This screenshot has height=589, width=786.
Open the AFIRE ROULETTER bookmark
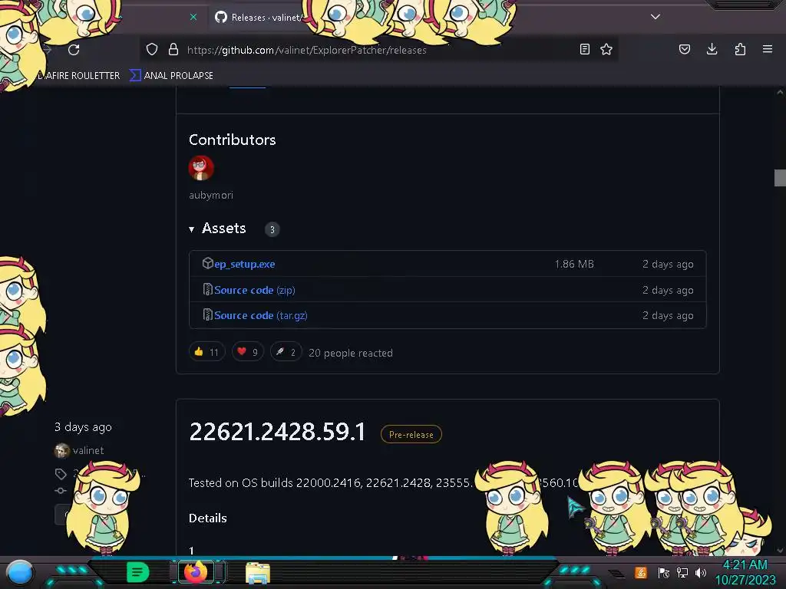coord(79,76)
